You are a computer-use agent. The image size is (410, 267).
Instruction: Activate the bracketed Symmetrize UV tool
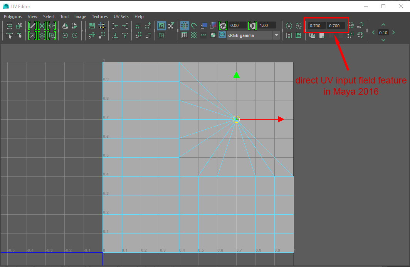point(52,26)
